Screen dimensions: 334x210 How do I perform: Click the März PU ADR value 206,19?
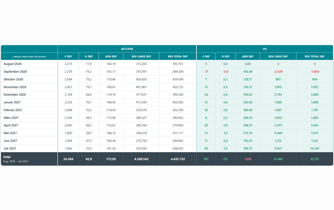pyautogui.click(x=248, y=118)
